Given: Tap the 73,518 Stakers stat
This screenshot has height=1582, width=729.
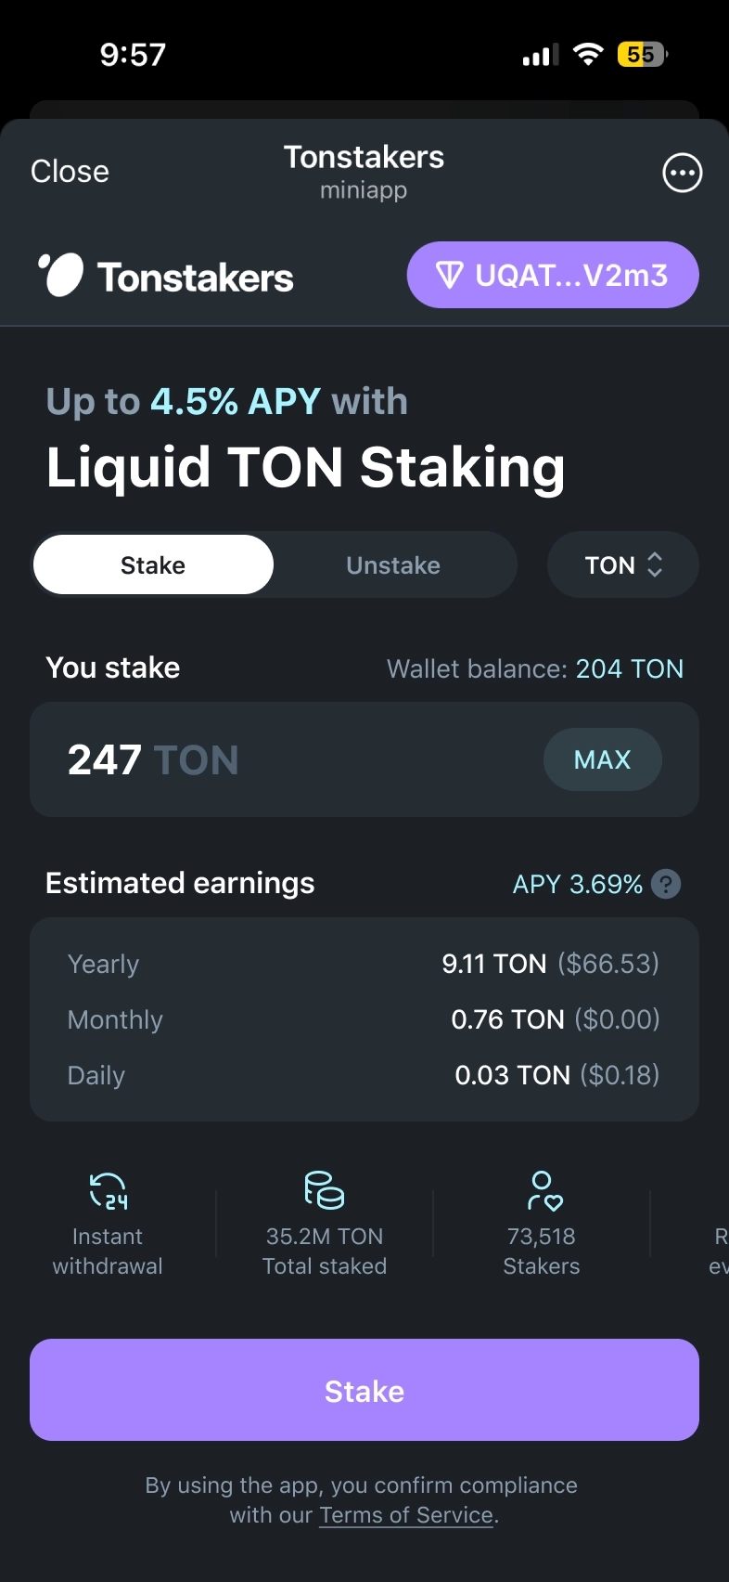Looking at the screenshot, I should [542, 1251].
